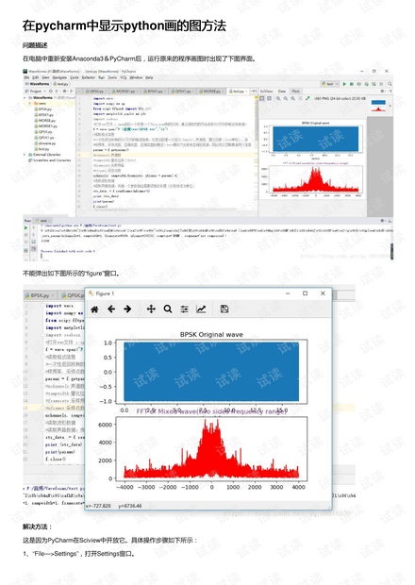The image size is (415, 585).
Task: Select the BPSK.py tab behind Figure 1
Action: click(x=40, y=295)
